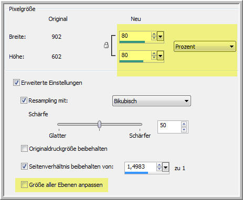Increase the Seitenverhältnis ratio with up arrow
The height and width of the screenshot is (200, 243).
(159, 165)
